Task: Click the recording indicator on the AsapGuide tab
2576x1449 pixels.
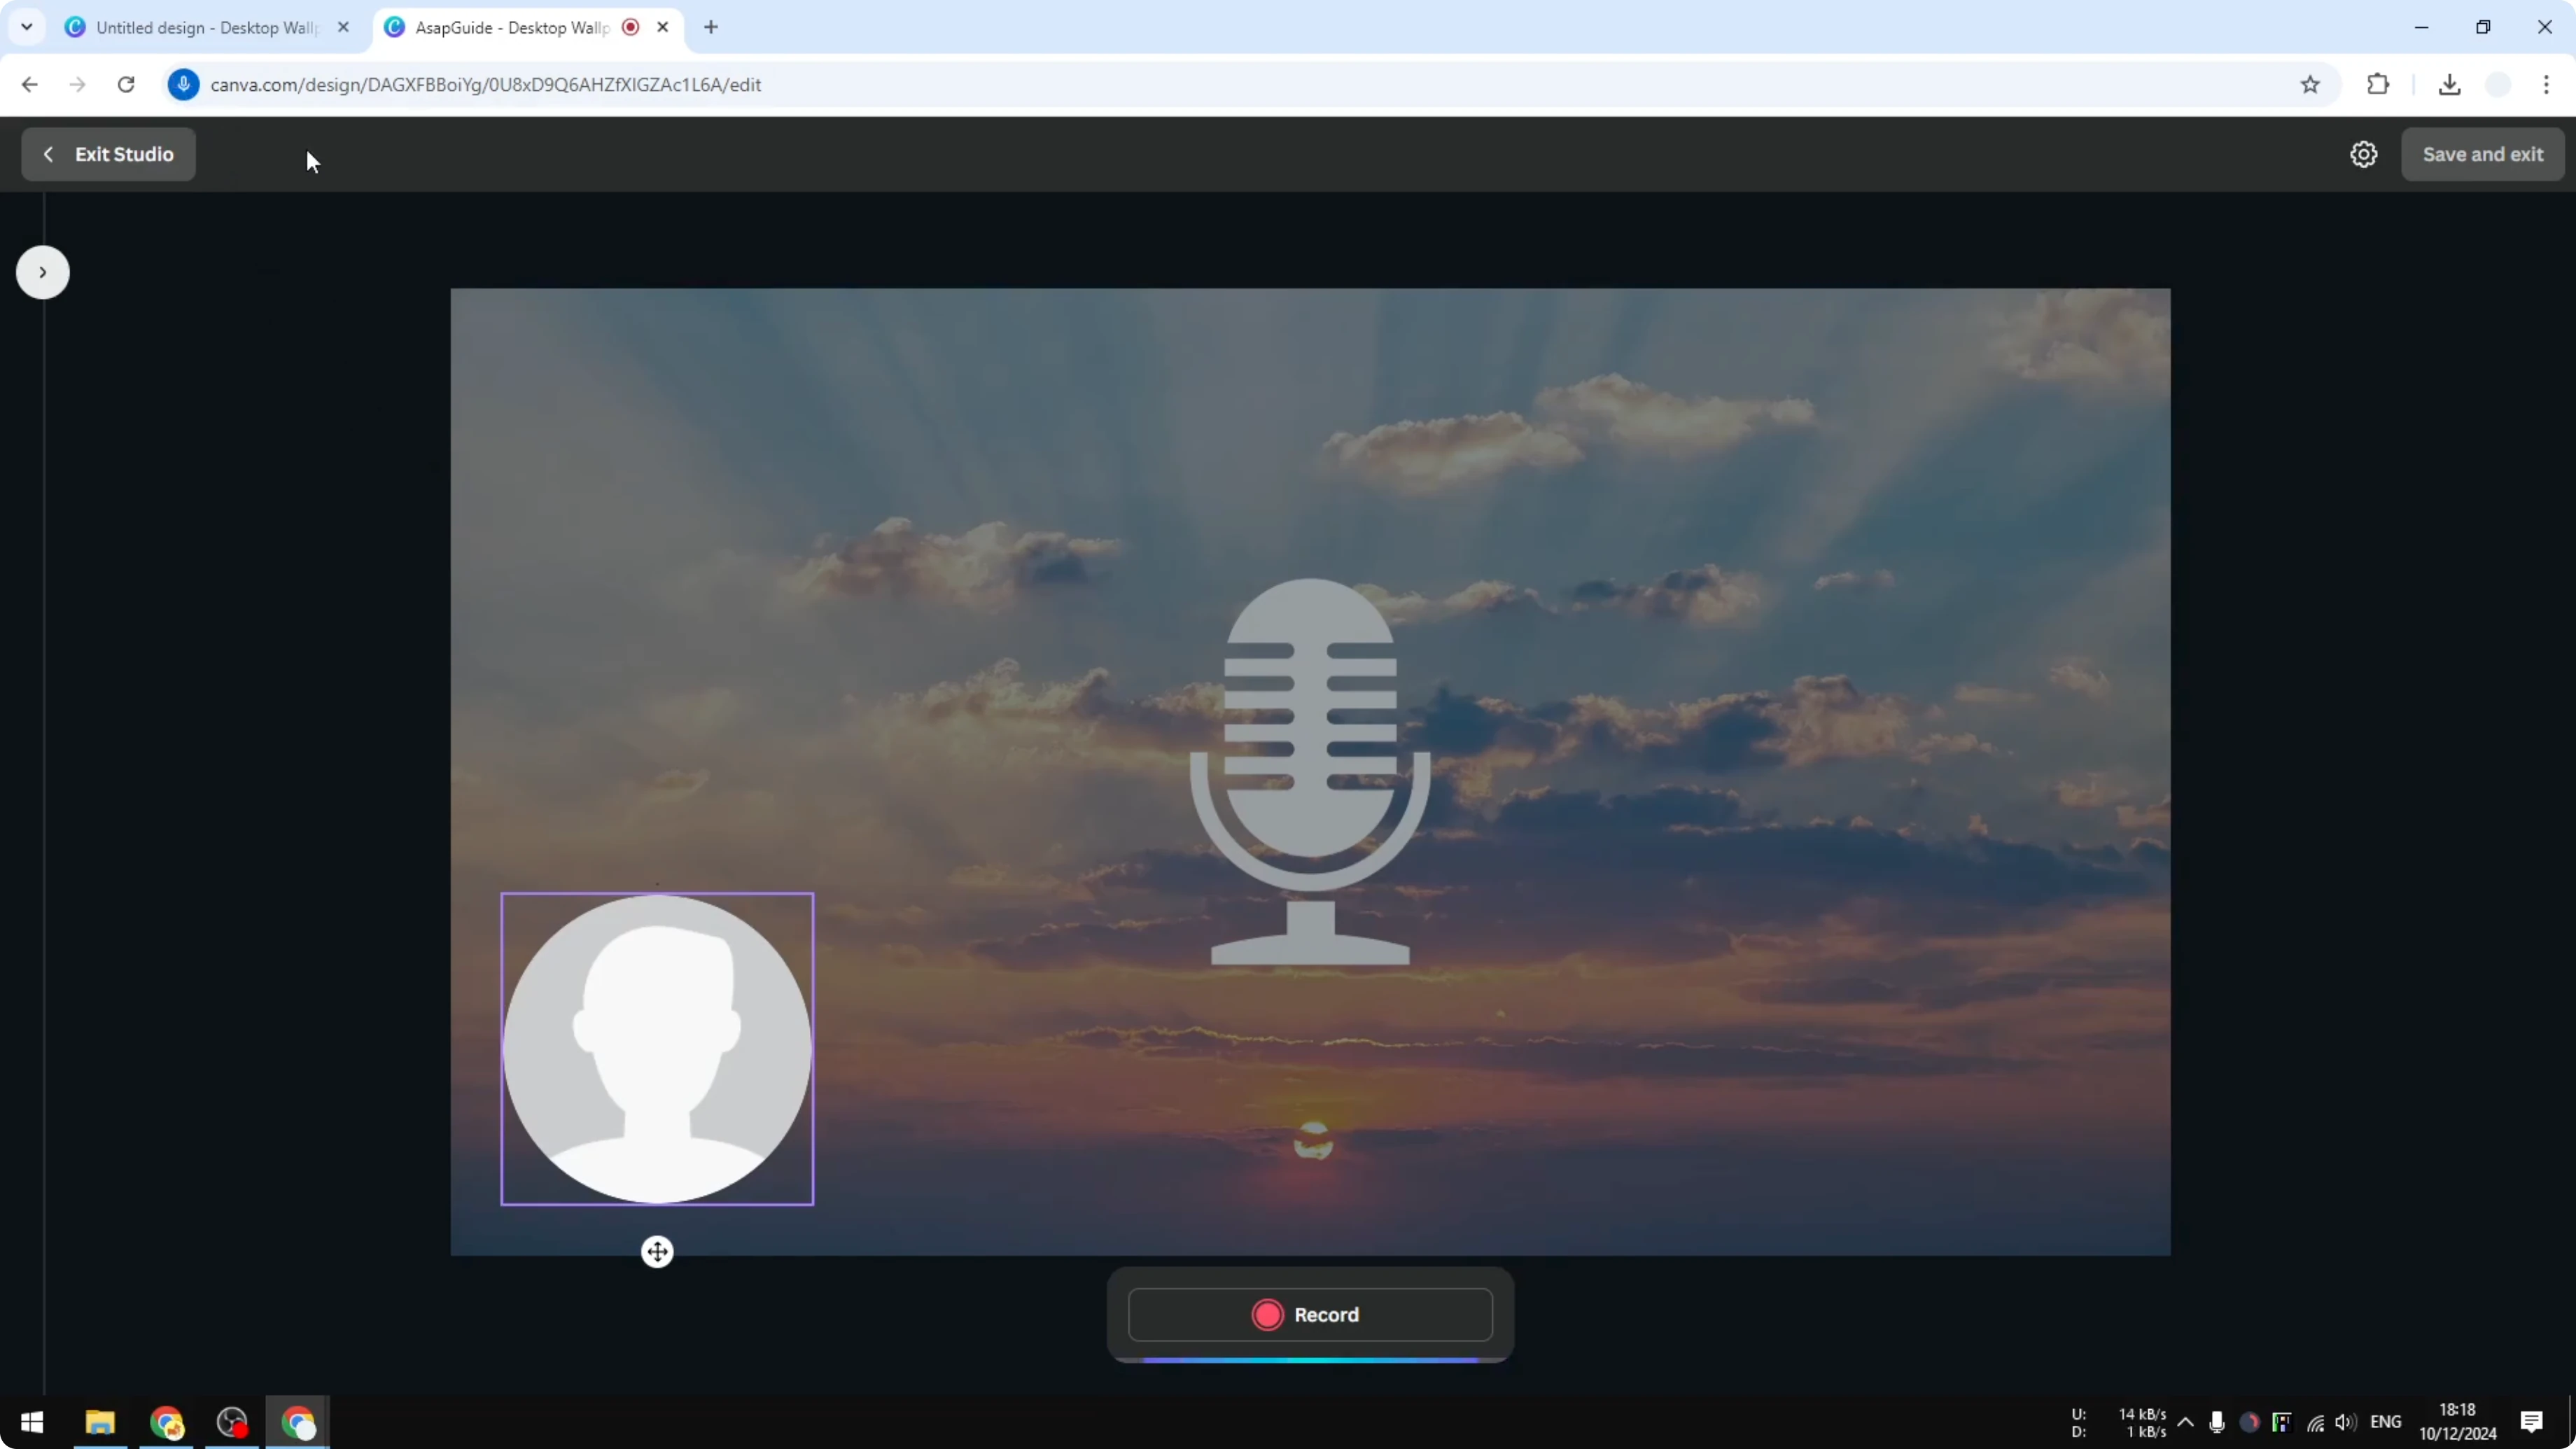Action: click(x=630, y=27)
